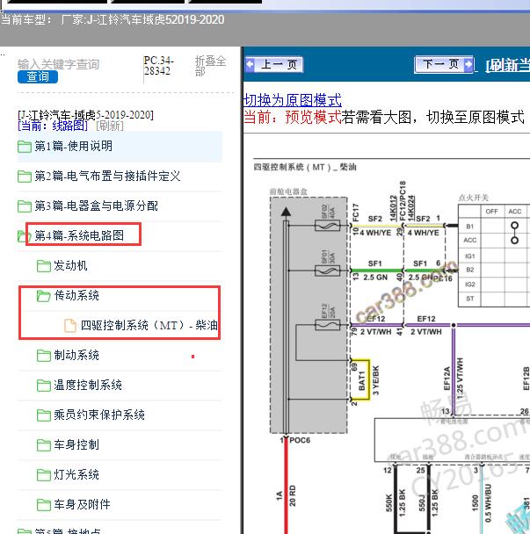The width and height of the screenshot is (530, 534).
Task: Click 折叠全部 to collapse all tree nodes
Action: pos(210,66)
